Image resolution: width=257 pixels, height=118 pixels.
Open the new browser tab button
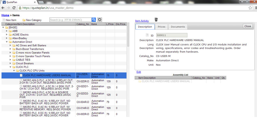click(41, 2)
